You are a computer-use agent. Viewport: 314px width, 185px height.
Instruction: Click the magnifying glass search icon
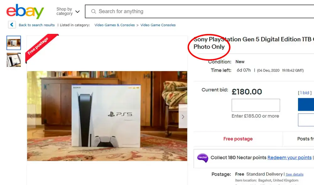click(x=94, y=11)
